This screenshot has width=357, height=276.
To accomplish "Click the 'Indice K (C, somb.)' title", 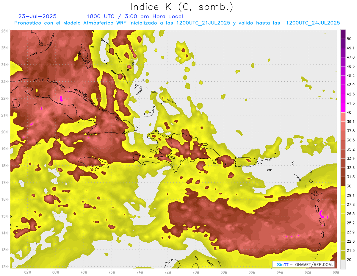I will (181, 7).
